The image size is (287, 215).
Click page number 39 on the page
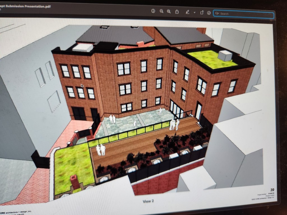(272, 190)
